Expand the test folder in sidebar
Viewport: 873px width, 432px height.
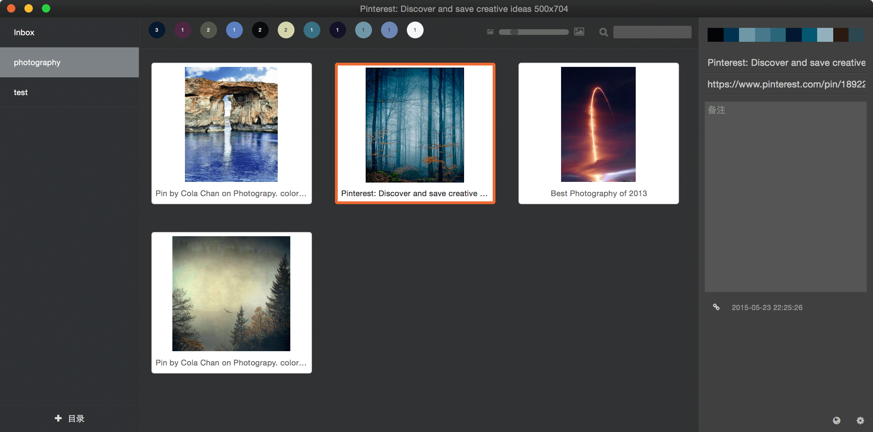point(20,92)
